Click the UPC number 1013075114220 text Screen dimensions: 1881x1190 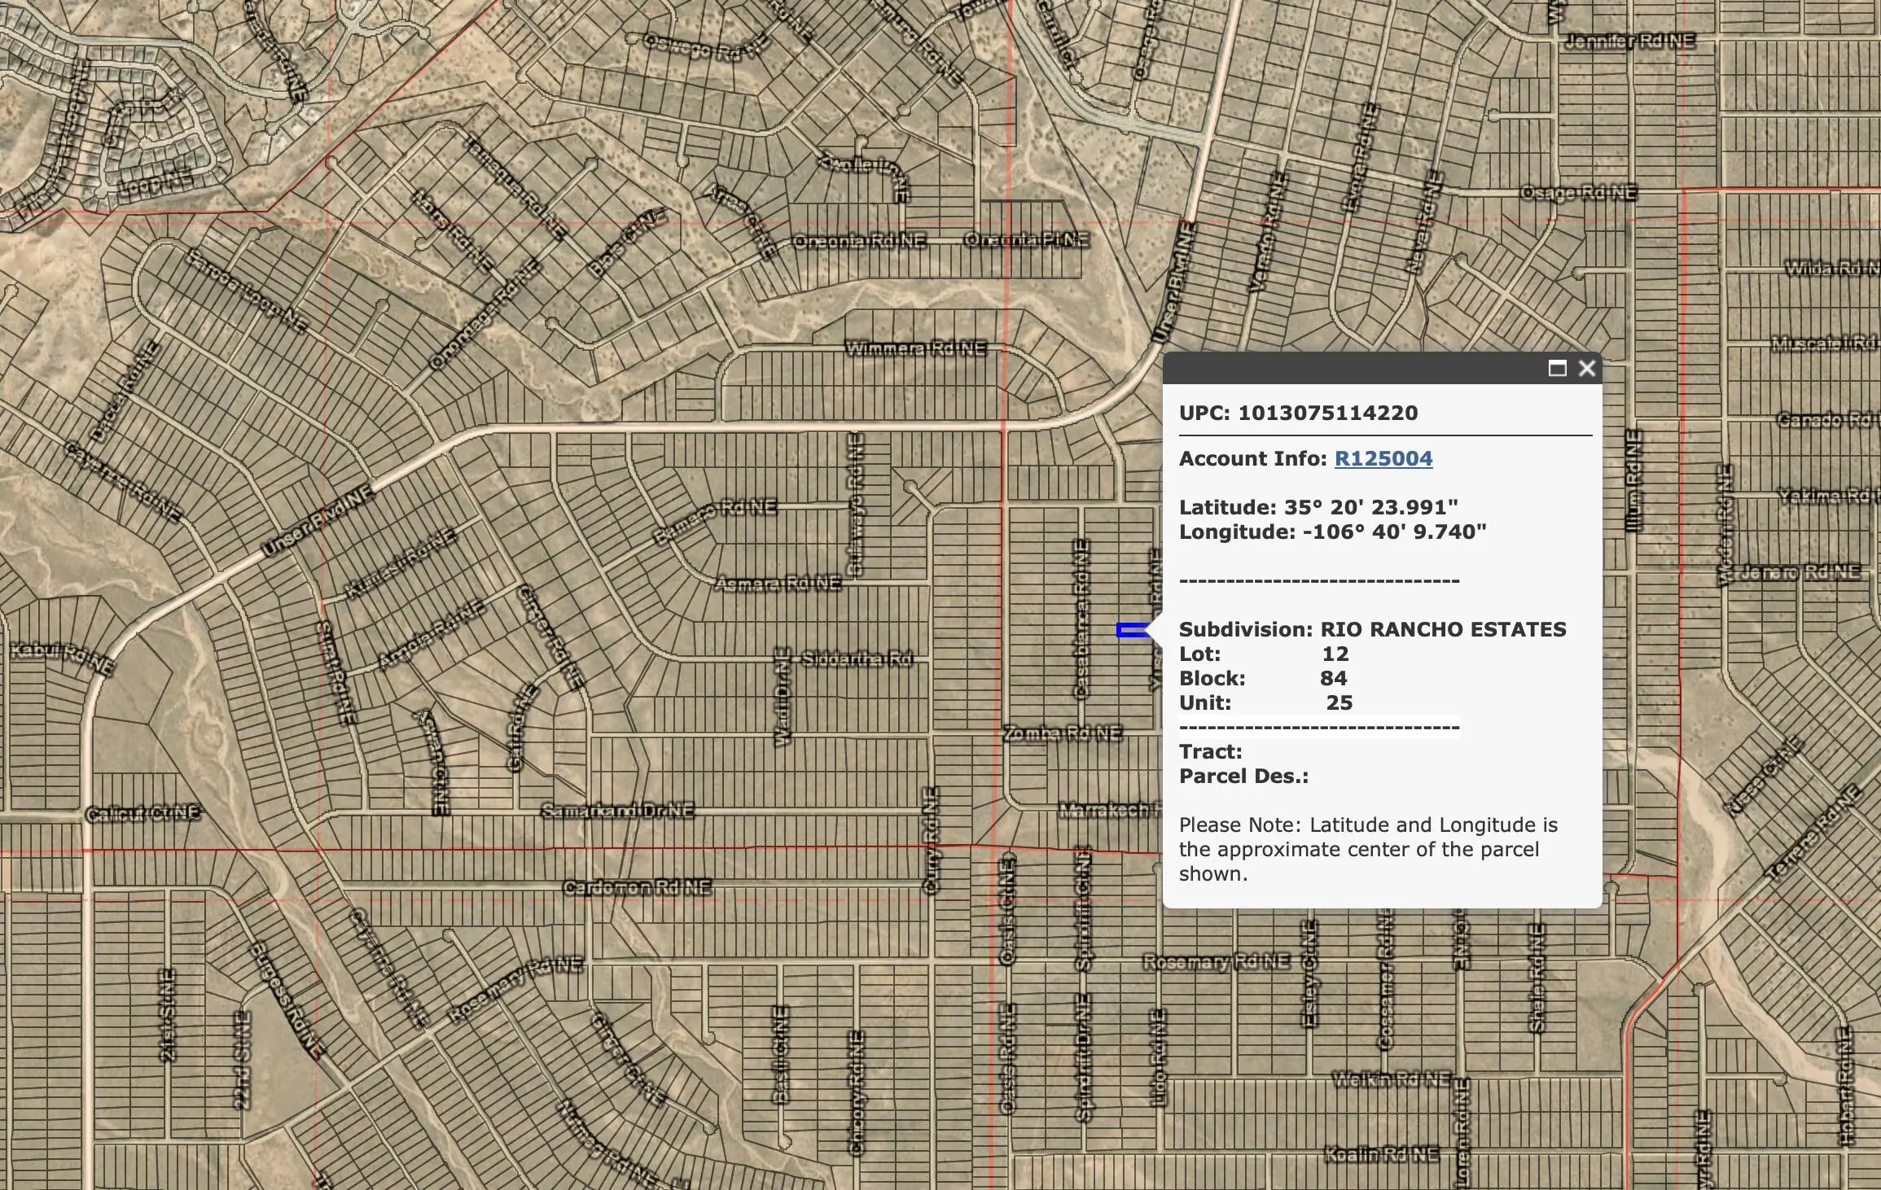pyautogui.click(x=1327, y=413)
